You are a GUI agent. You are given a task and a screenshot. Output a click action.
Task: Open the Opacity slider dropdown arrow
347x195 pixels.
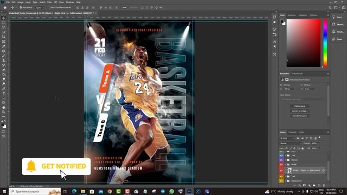(318, 143)
